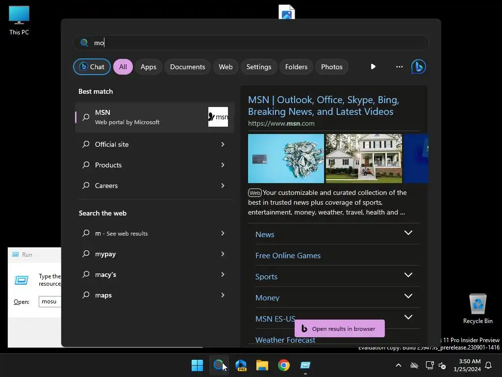Viewport: 502px width, 377px height.
Task: Click the image file icon on desktop
Action: (286, 12)
